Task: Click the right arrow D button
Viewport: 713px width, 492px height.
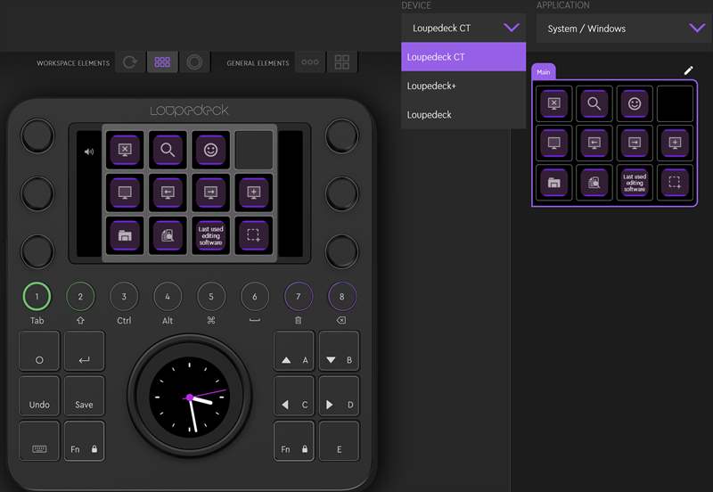Action: (339, 396)
